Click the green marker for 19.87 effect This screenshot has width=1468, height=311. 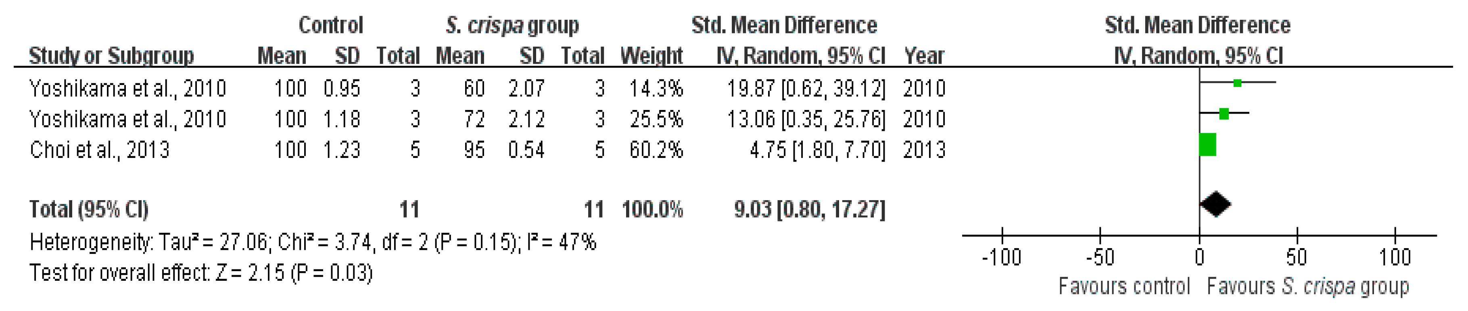[x=1237, y=83]
